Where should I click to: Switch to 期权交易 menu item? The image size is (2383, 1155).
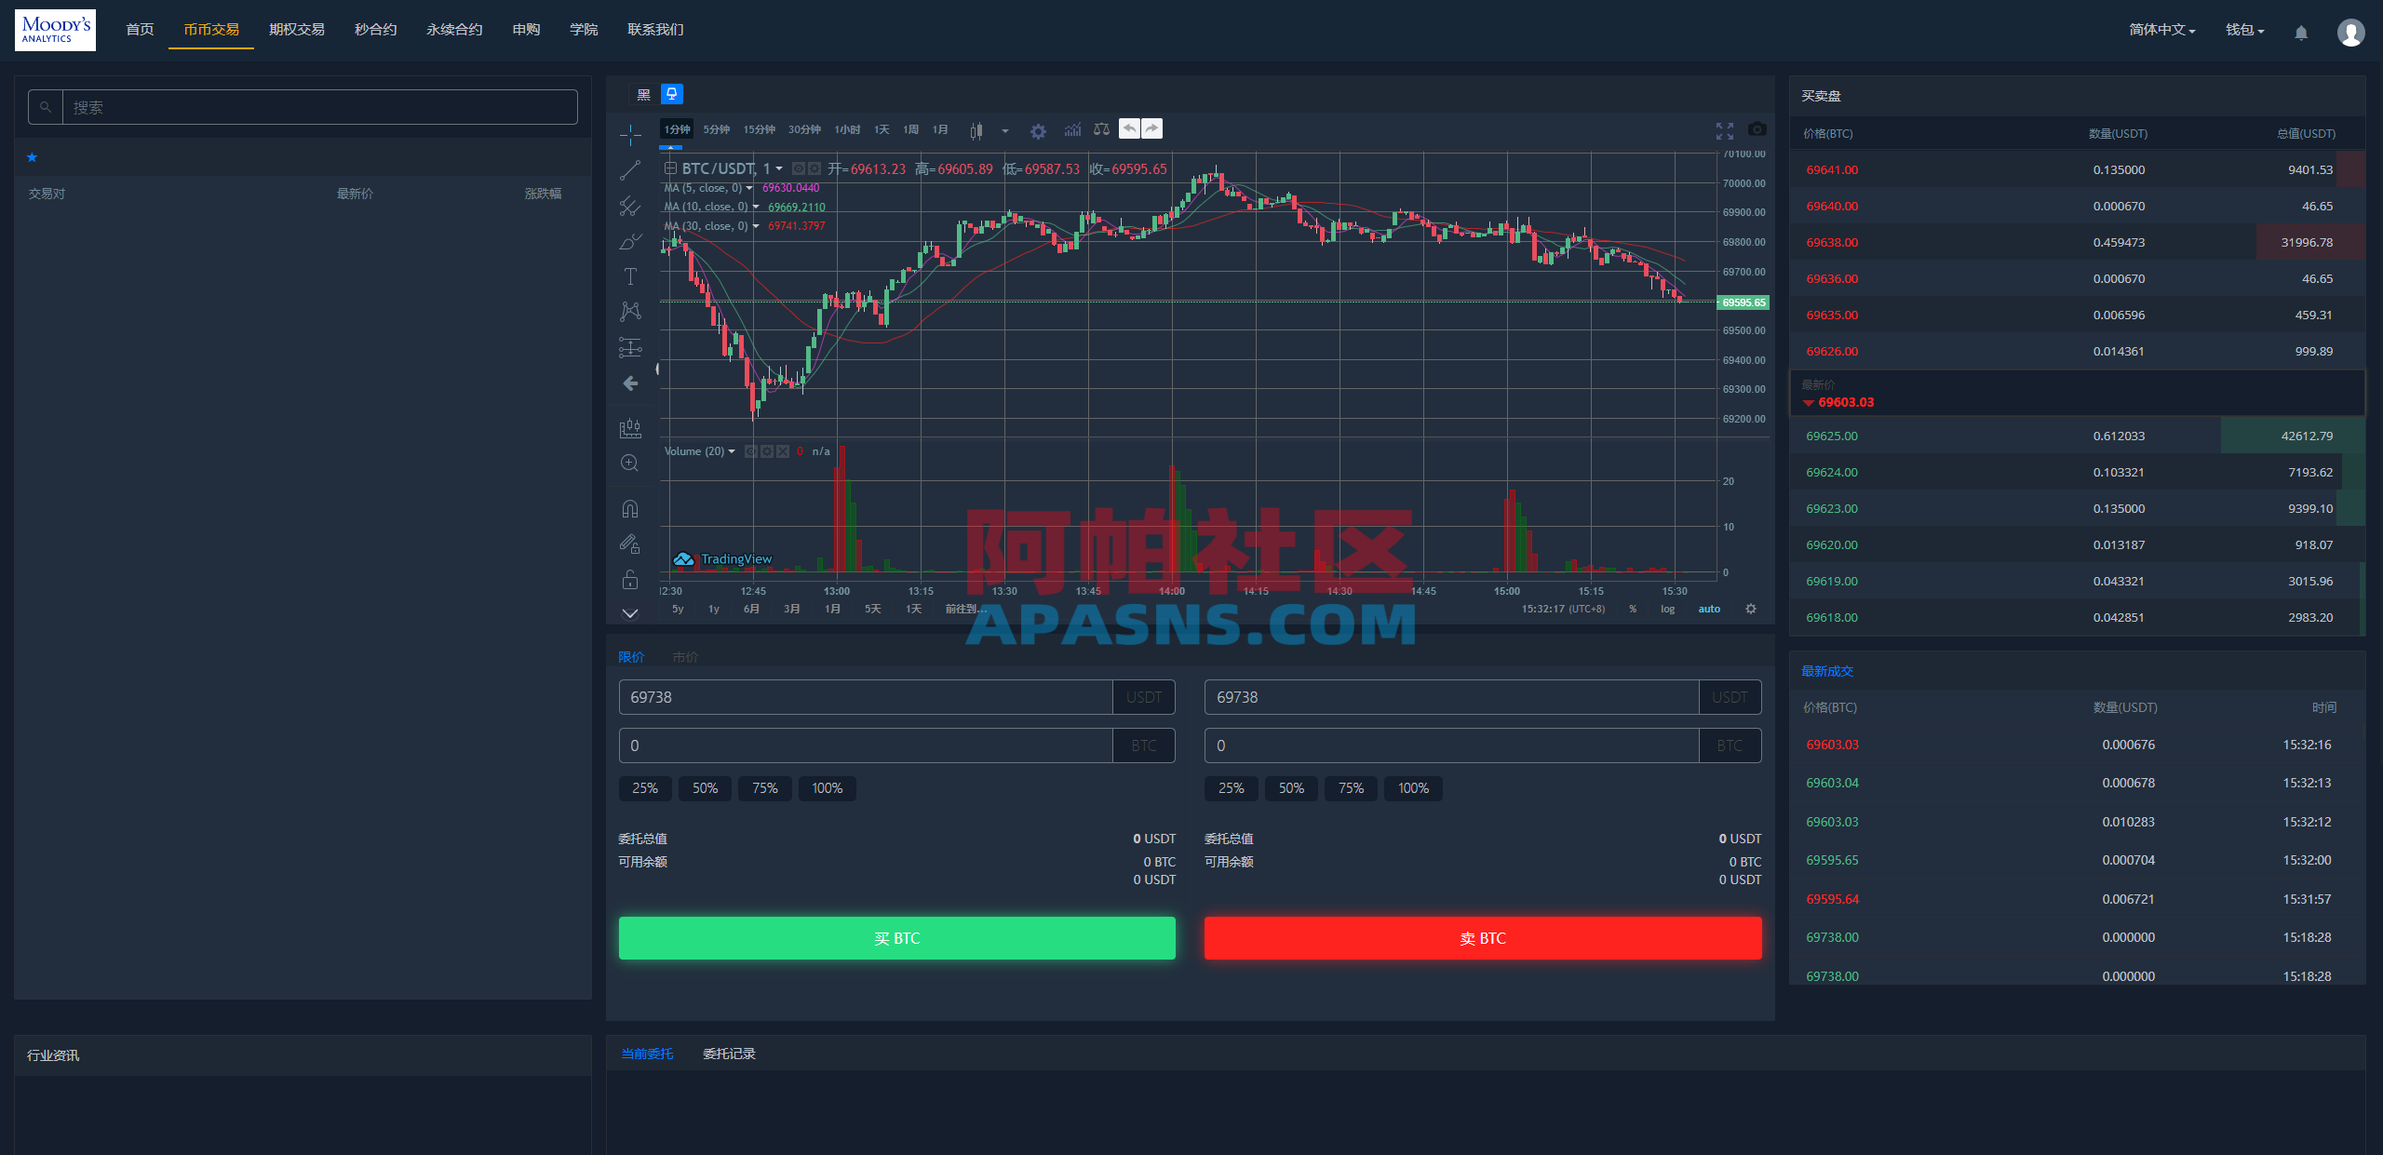297,30
